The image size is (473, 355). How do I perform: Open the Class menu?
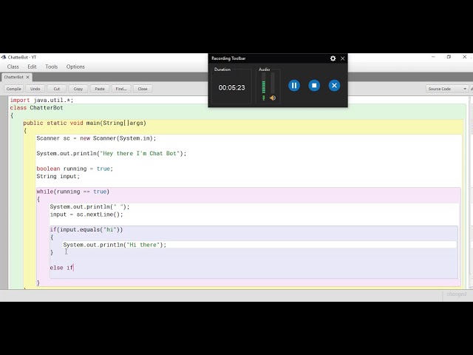(x=13, y=67)
